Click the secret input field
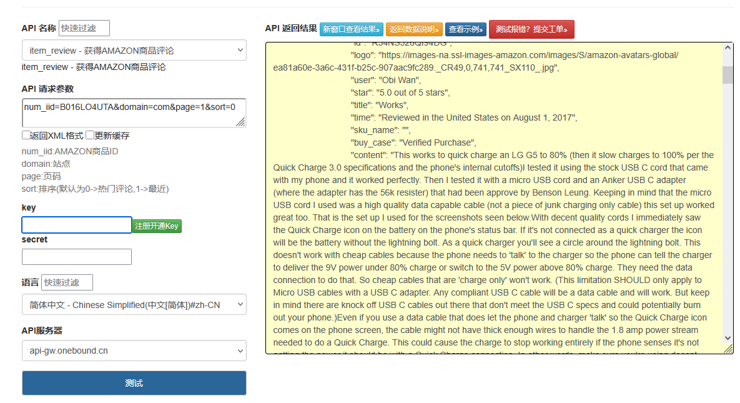 coord(76,257)
